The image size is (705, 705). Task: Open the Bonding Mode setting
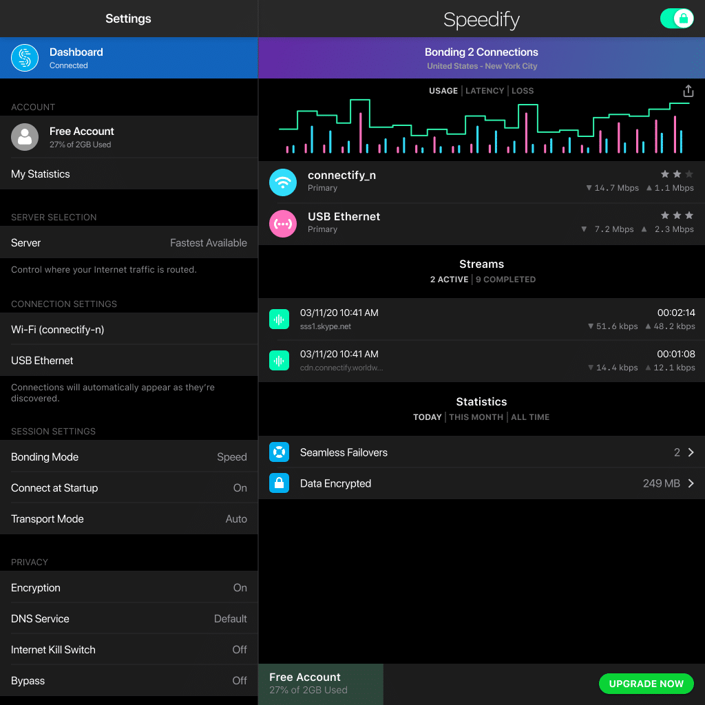[x=129, y=457]
